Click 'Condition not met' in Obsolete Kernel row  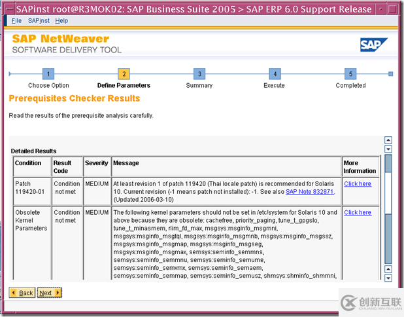[x=67, y=216]
